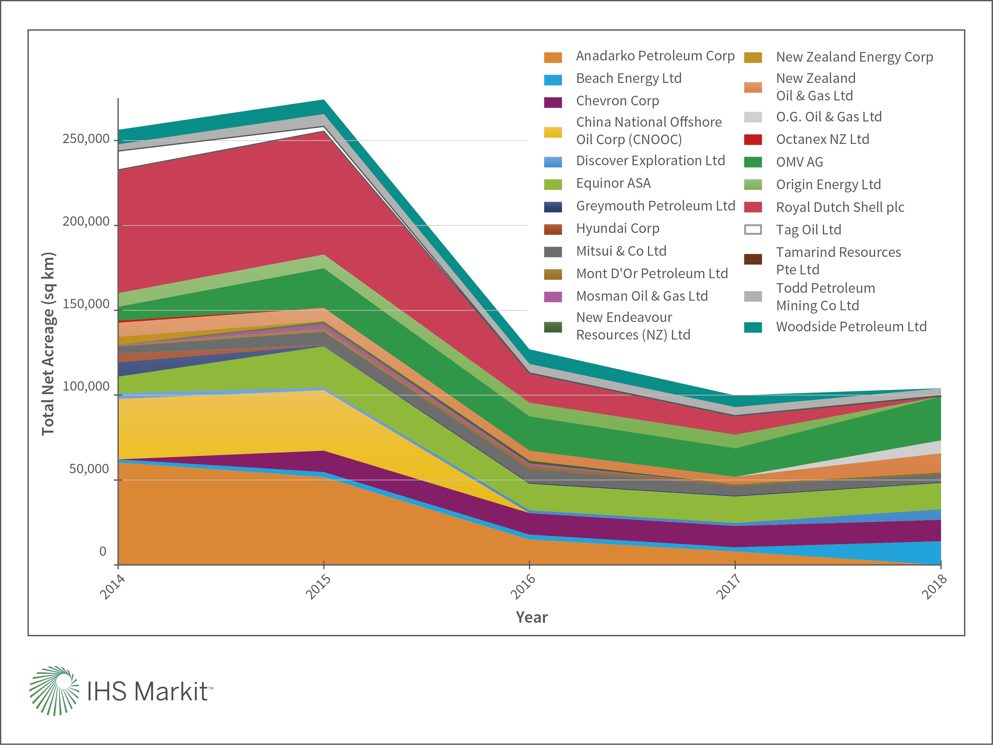The height and width of the screenshot is (745, 993).
Task: Click the Origin Energy Ltd swatch
Action: click(x=753, y=184)
